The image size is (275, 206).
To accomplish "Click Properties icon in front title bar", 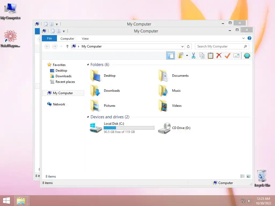I will (x=53, y=31).
